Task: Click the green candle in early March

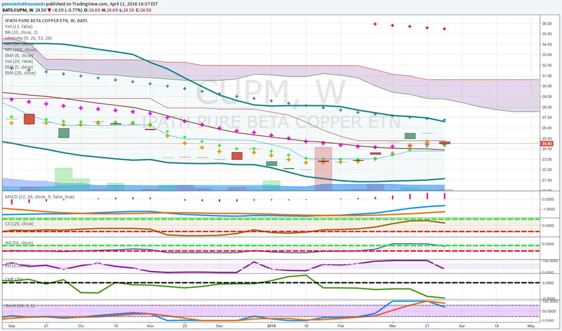Action: 410,136
